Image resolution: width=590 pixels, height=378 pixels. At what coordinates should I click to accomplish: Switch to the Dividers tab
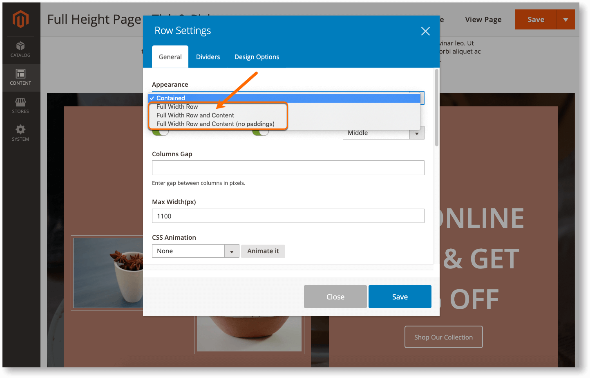[208, 56]
